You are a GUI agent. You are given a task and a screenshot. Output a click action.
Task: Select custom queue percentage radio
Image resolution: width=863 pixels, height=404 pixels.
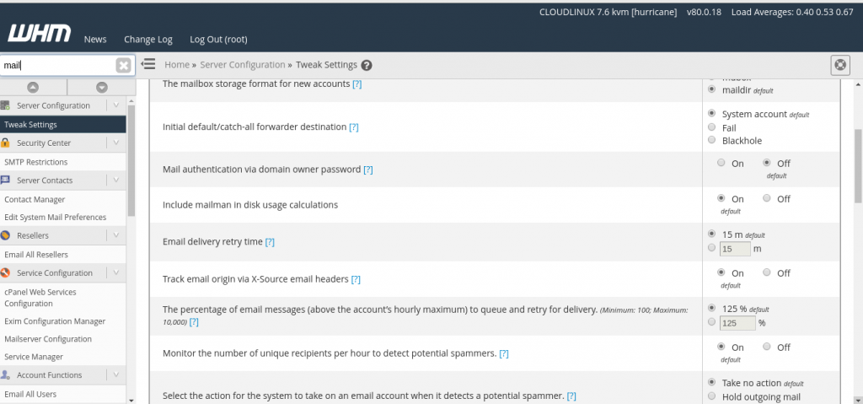coord(711,322)
